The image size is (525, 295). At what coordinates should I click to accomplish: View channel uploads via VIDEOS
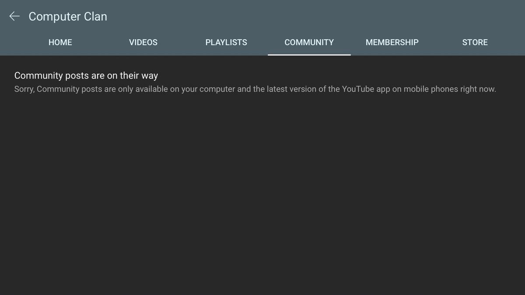coord(143,42)
